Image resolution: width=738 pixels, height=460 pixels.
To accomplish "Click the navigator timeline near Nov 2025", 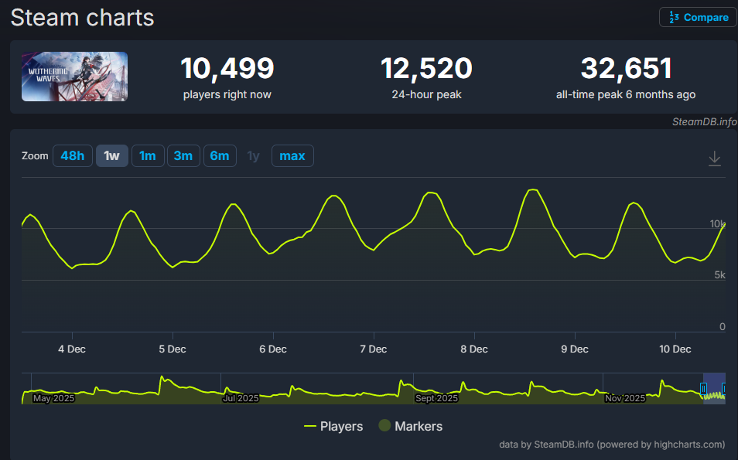I will tap(625, 398).
